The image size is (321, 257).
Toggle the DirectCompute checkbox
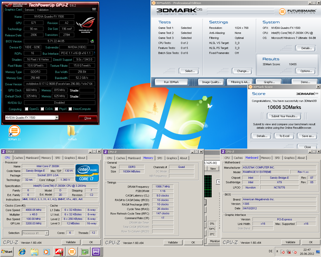click(x=70, y=109)
